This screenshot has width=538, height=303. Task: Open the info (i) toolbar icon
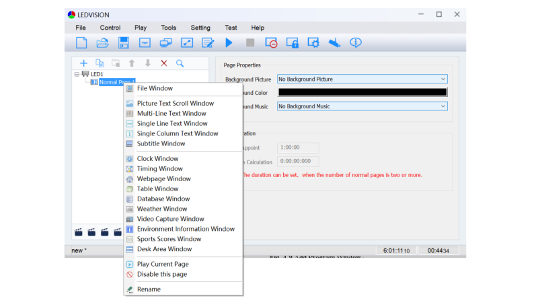coord(356,42)
